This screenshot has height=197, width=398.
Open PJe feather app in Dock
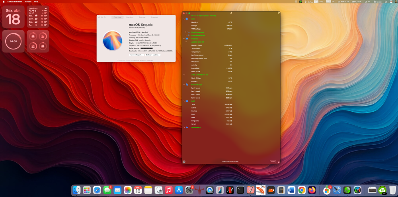click(x=261, y=190)
